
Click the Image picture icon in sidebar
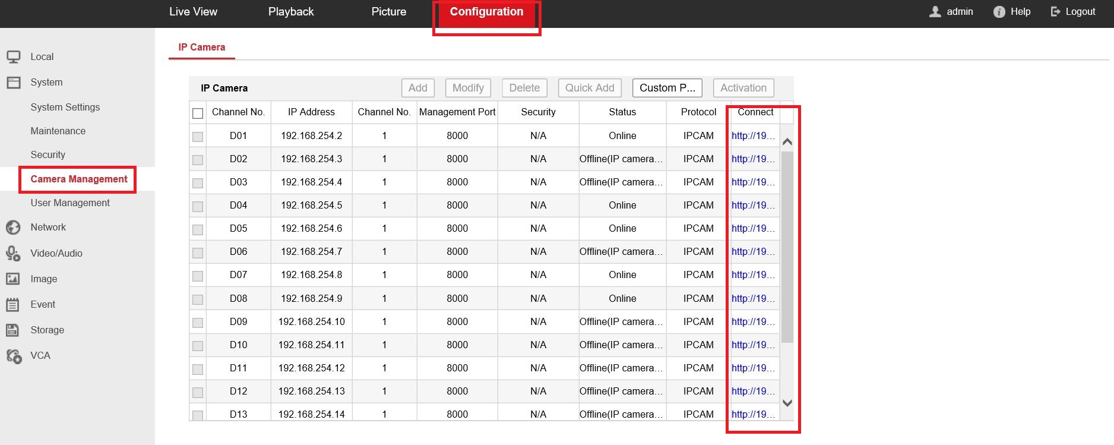(13, 279)
